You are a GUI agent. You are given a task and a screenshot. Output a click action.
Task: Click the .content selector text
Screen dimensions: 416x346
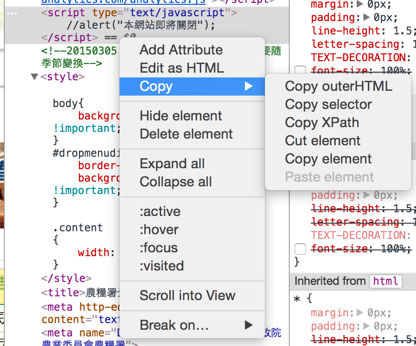(x=78, y=227)
